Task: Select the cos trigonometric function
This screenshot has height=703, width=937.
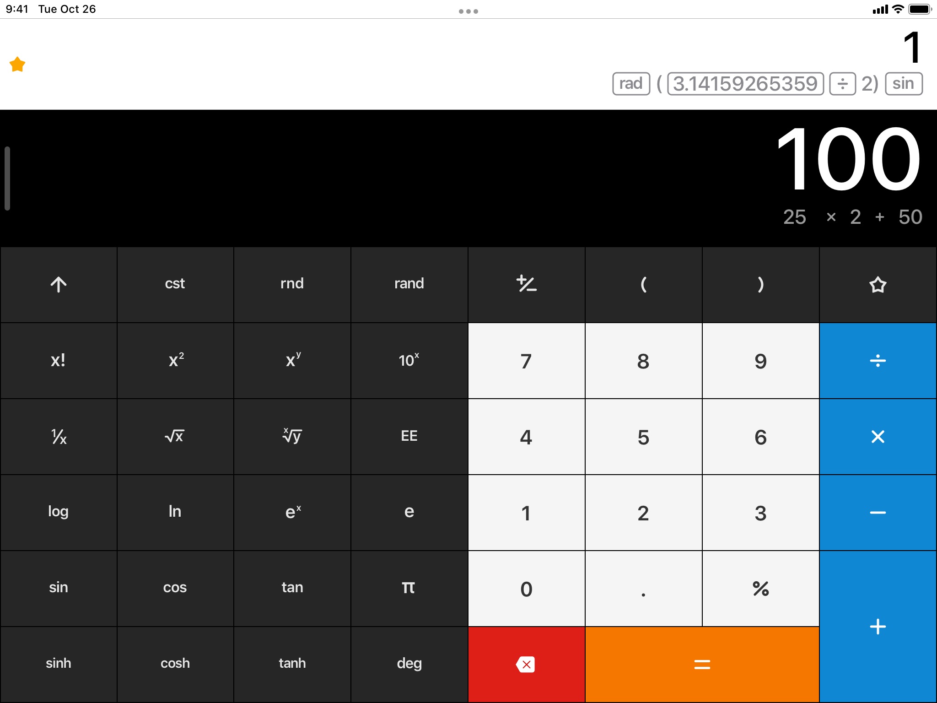Action: pyautogui.click(x=175, y=588)
